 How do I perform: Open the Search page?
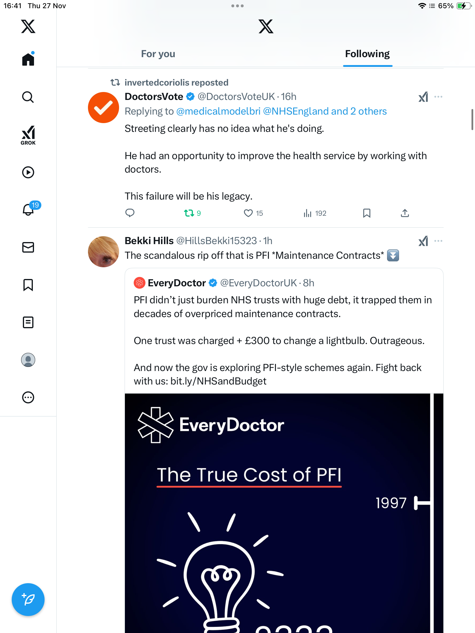[28, 97]
